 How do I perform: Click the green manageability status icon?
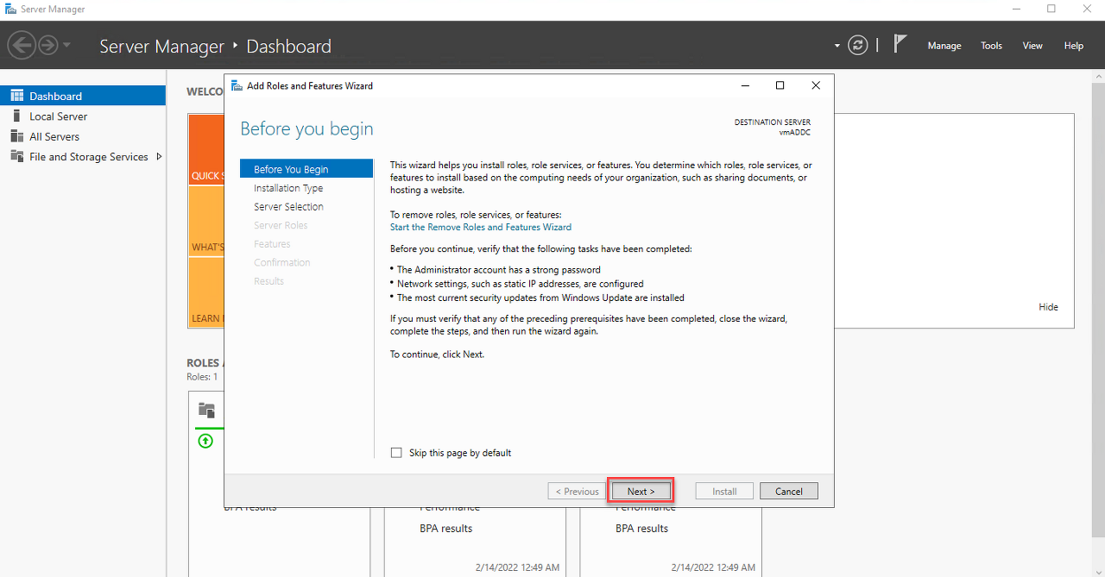pos(205,441)
